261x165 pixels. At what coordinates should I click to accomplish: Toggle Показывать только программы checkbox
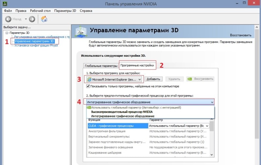[88, 86]
